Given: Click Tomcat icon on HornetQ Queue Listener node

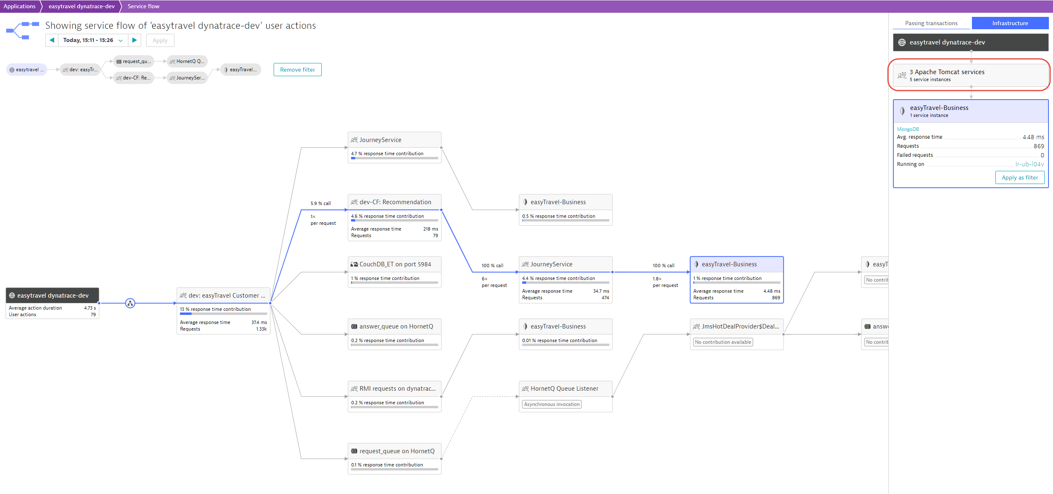Looking at the screenshot, I should click(x=525, y=389).
